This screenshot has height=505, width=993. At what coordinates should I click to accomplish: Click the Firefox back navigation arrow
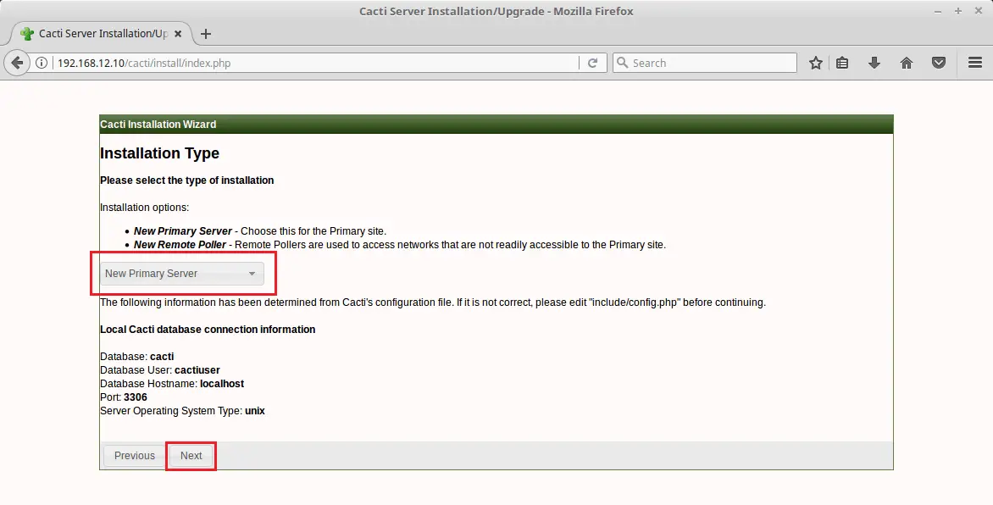[17, 62]
